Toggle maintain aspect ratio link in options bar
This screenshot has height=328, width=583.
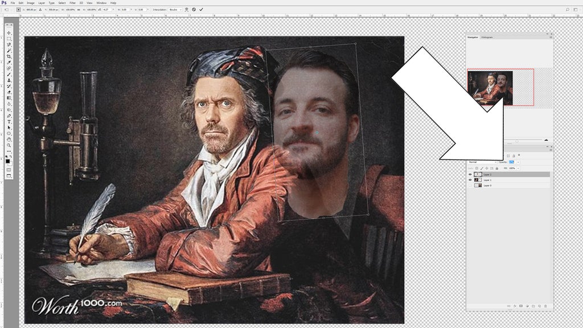coord(79,10)
